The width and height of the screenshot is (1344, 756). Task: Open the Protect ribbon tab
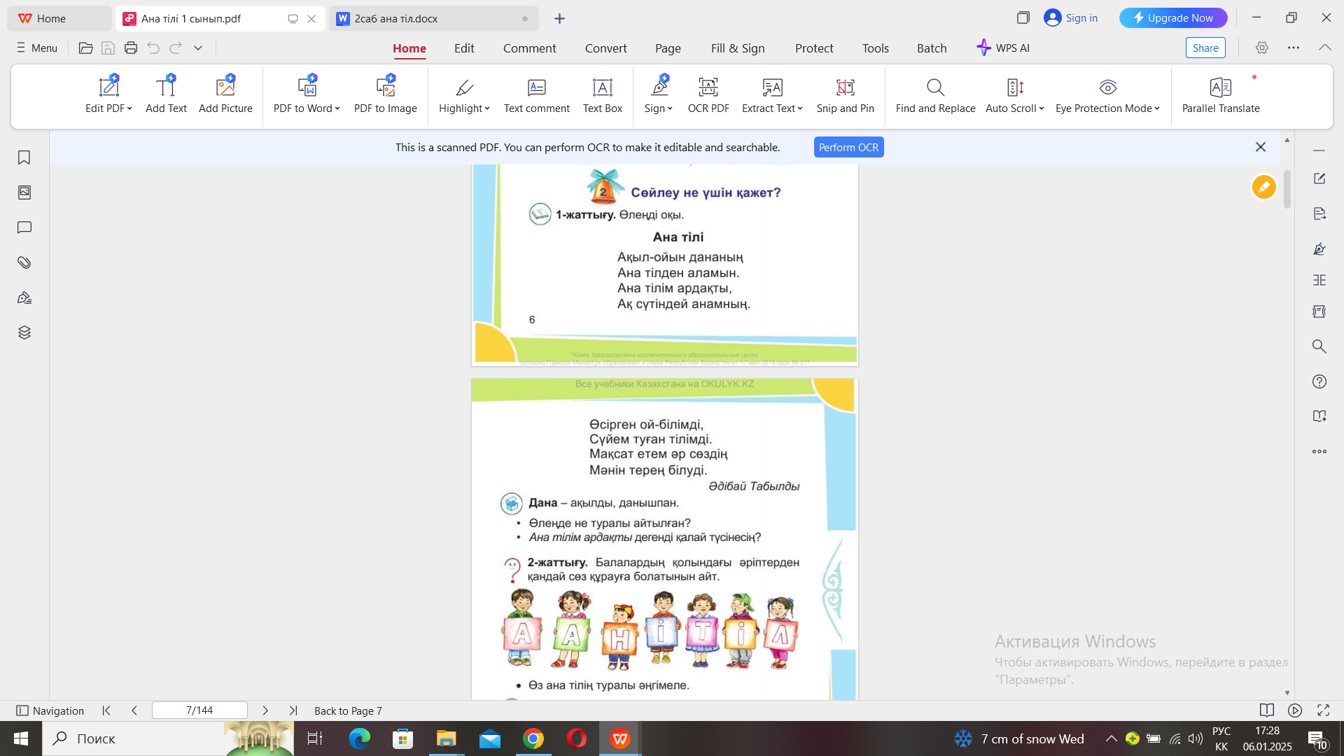coord(813,48)
